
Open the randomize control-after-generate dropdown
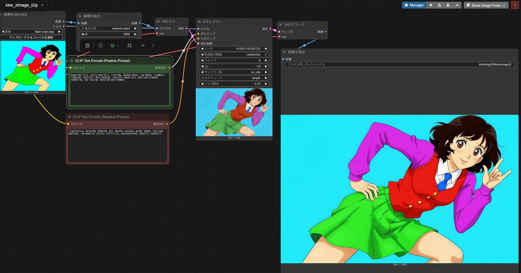234,54
